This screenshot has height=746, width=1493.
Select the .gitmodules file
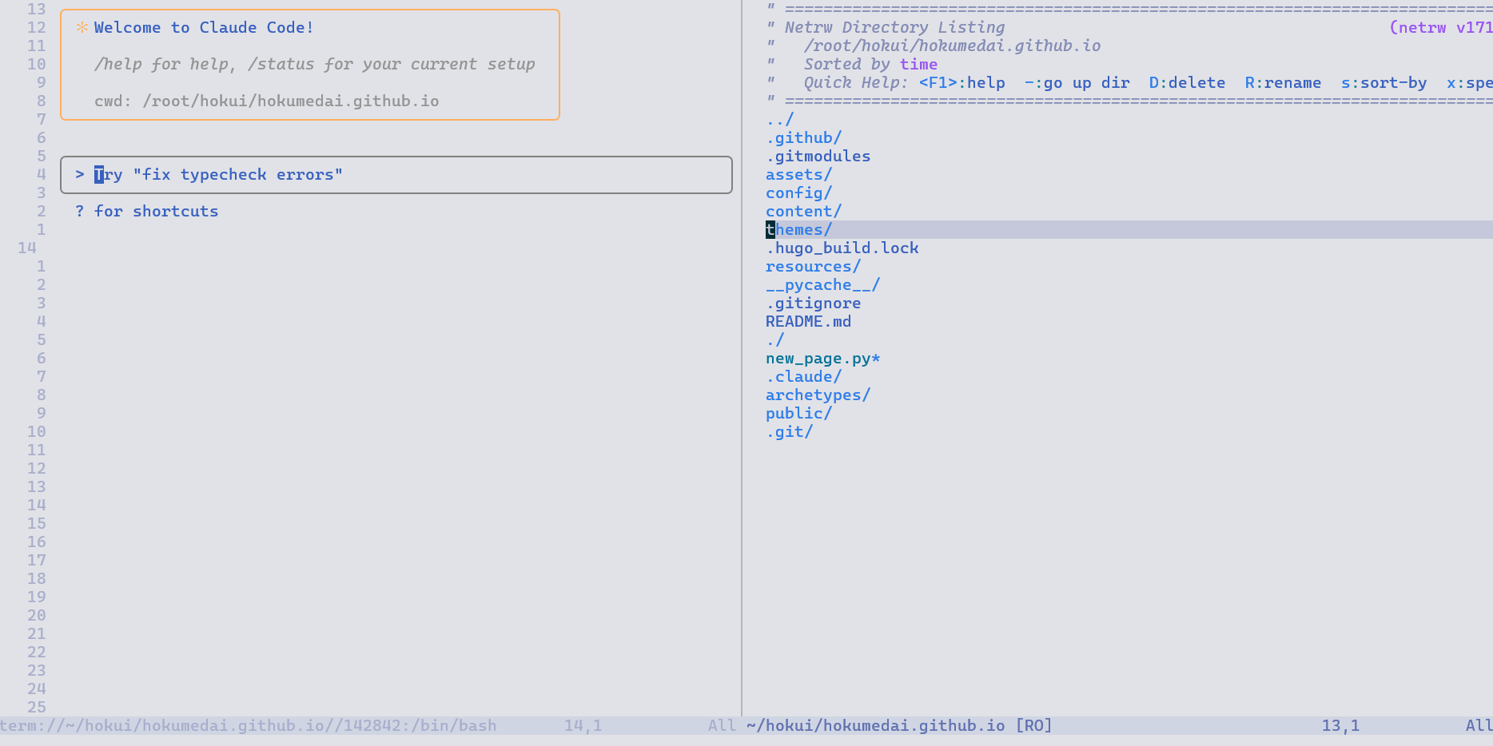coord(818,157)
